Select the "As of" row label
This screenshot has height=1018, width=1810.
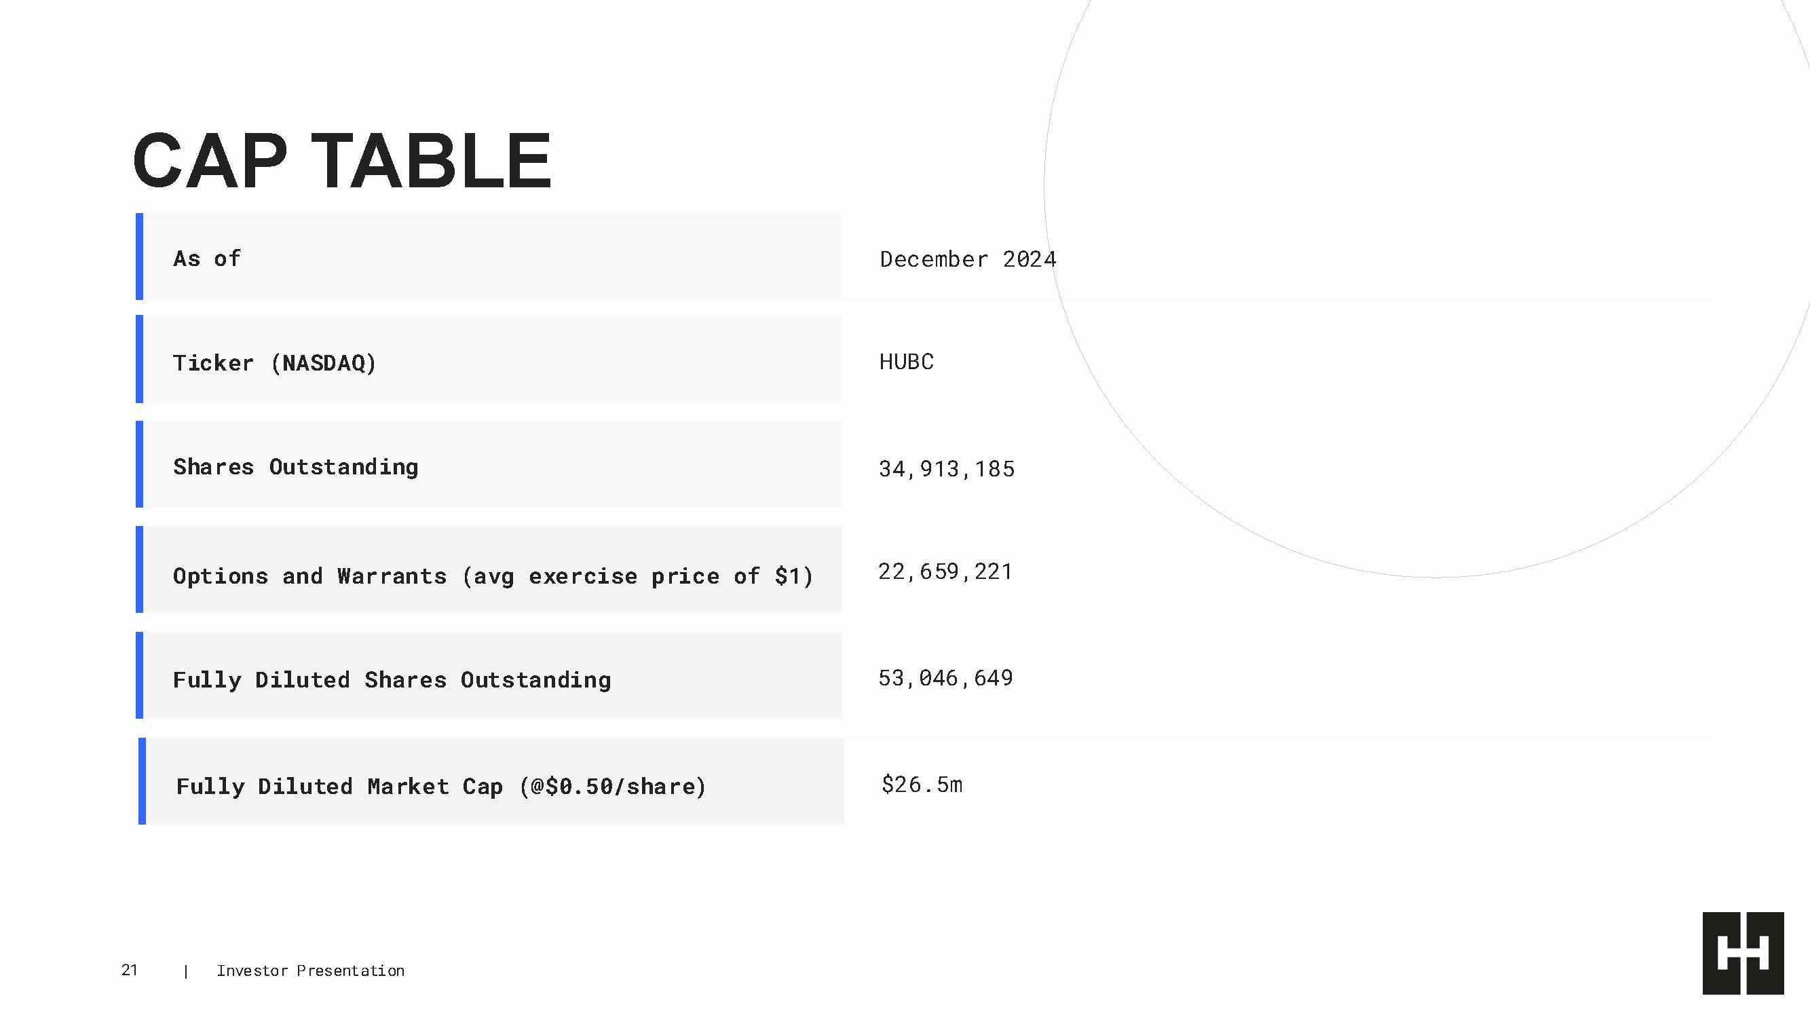point(206,259)
